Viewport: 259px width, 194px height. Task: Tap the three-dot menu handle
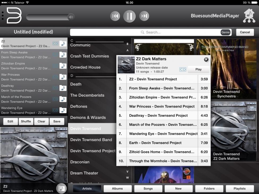pos(2,16)
